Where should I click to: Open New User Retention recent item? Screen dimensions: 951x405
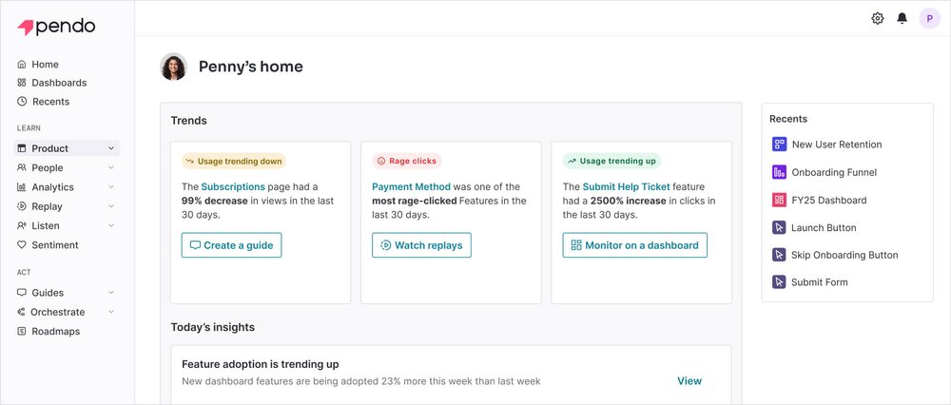coord(836,145)
